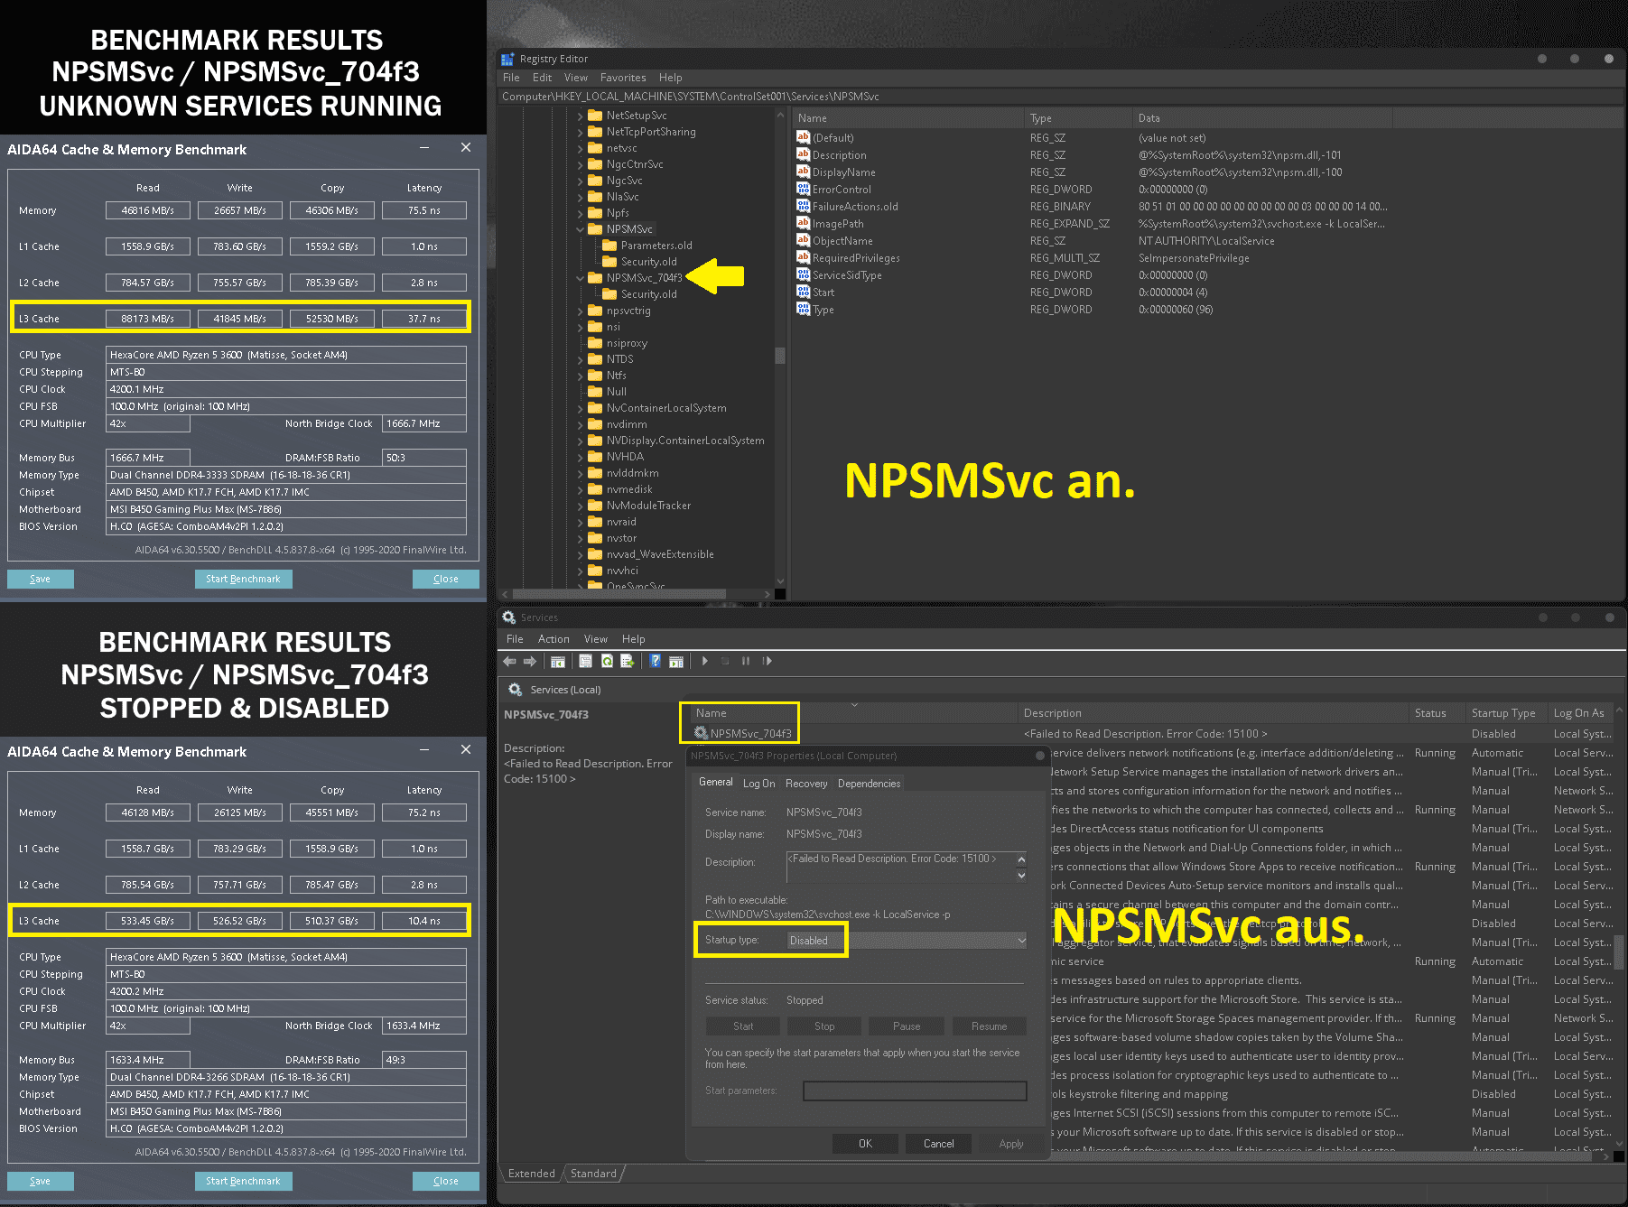
Task: Click the NVHDA folder icon in registry tree
Action: point(595,457)
